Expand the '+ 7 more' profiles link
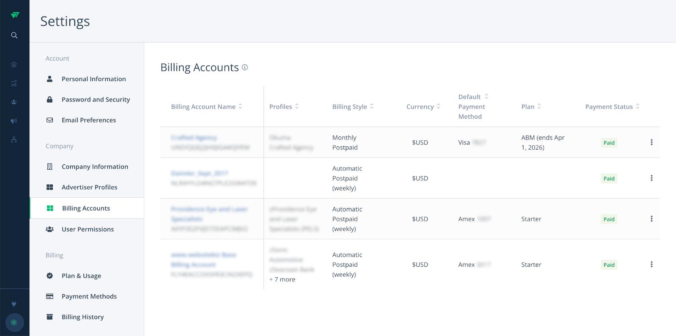 coord(282,279)
